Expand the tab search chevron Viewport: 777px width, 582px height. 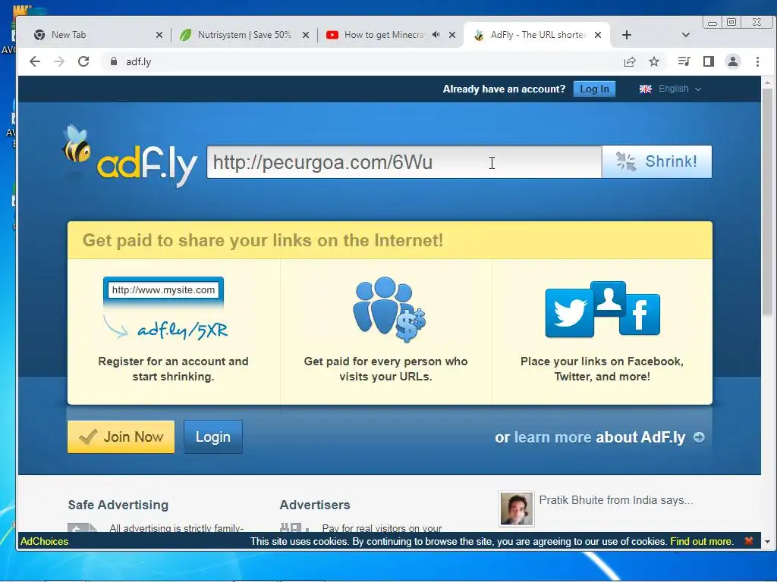click(686, 35)
